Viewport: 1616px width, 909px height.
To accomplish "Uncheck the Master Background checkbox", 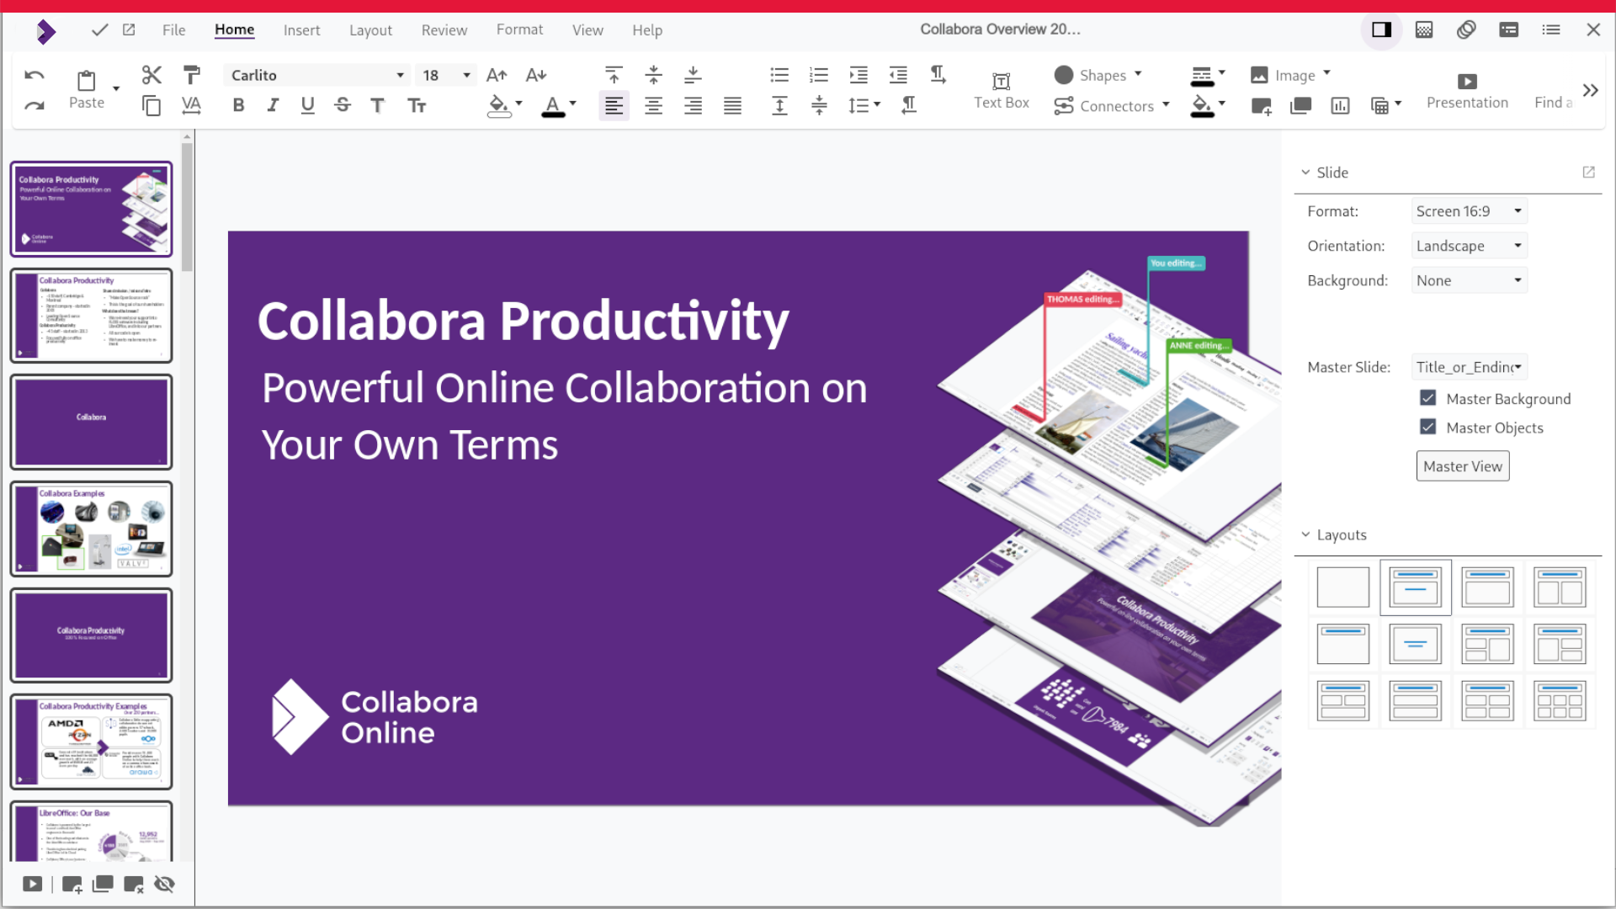I will point(1427,397).
